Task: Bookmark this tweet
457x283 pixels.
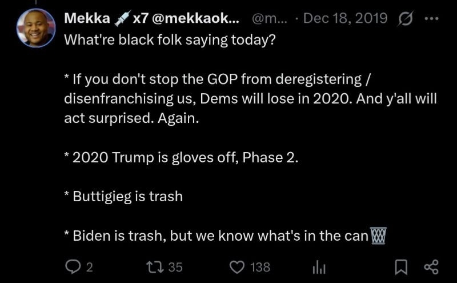Action: click(402, 267)
